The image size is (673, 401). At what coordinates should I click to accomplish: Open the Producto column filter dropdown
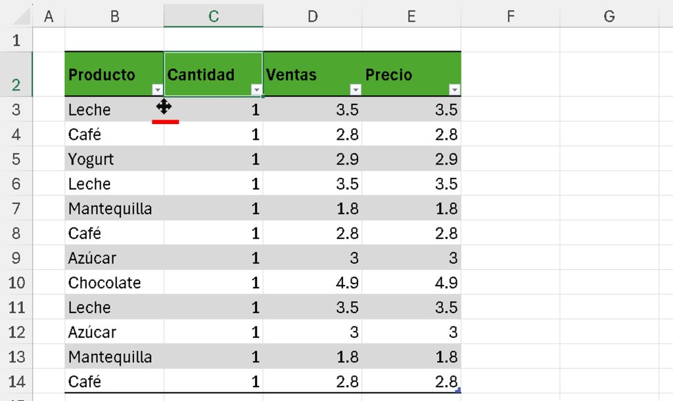point(158,90)
